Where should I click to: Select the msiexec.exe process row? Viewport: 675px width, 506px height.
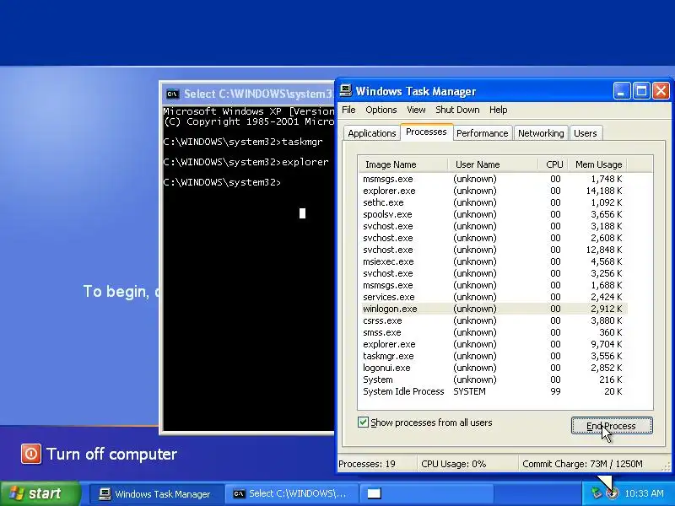click(x=493, y=261)
